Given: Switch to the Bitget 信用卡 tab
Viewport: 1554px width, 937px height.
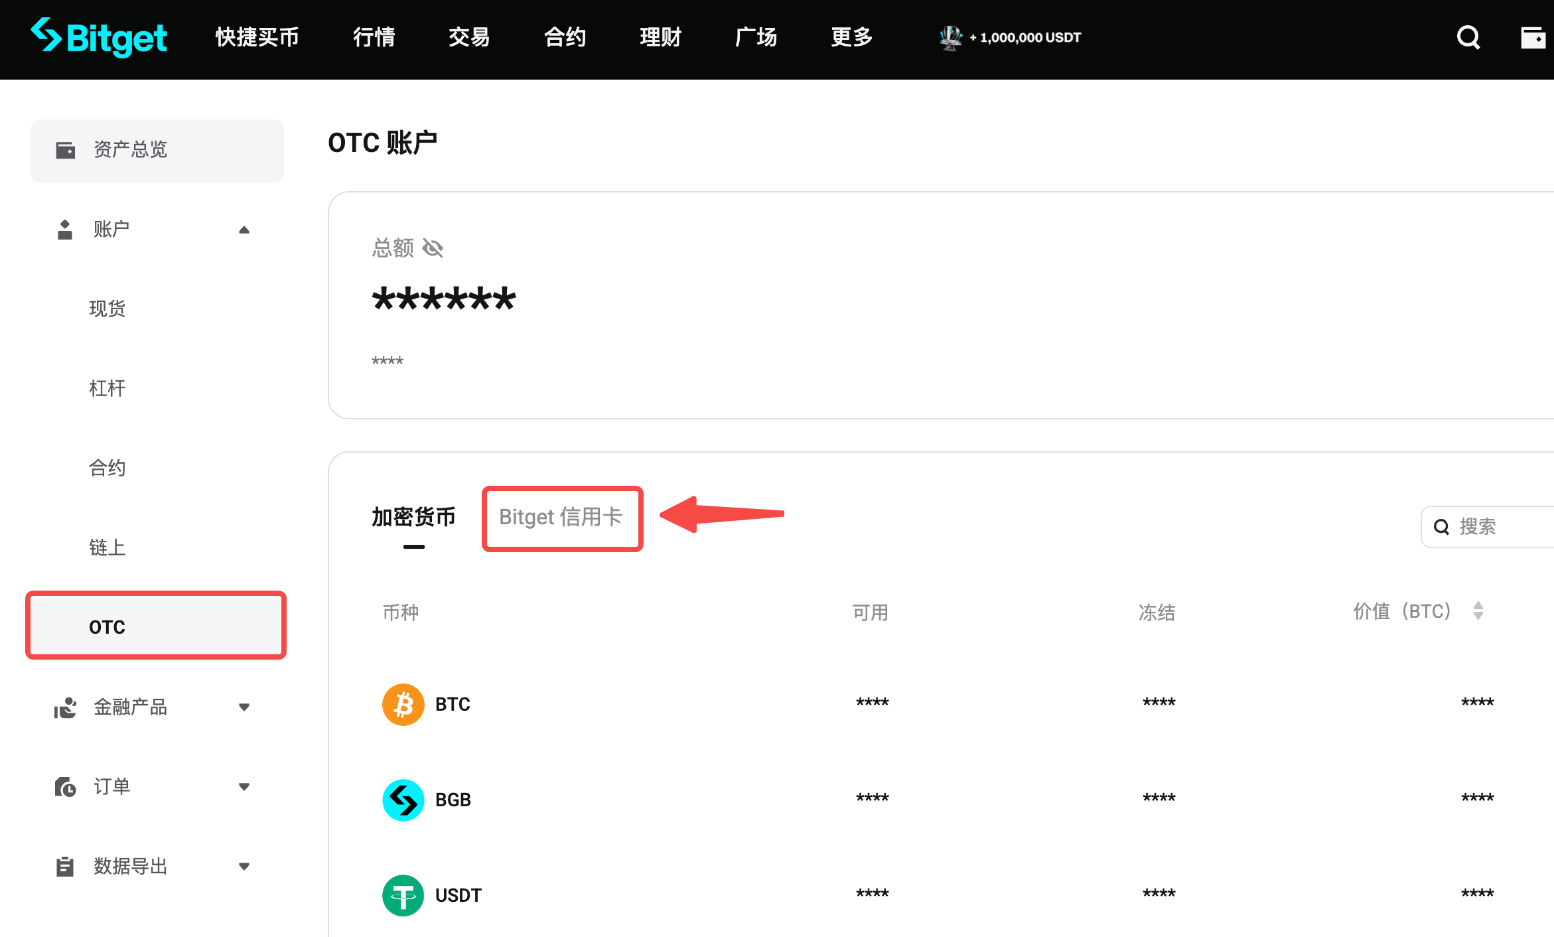Looking at the screenshot, I should tap(562, 518).
